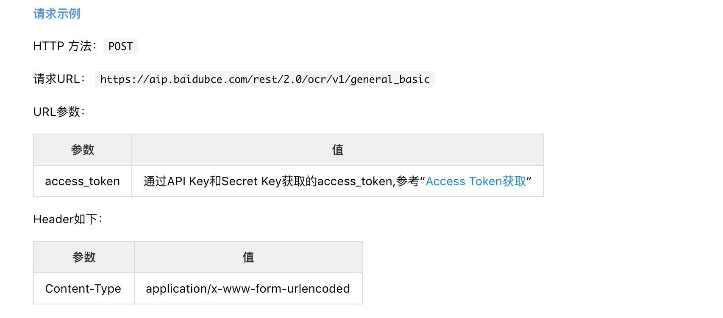Click 值 header in URL parameters table
The width and height of the screenshot is (723, 318).
(337, 150)
